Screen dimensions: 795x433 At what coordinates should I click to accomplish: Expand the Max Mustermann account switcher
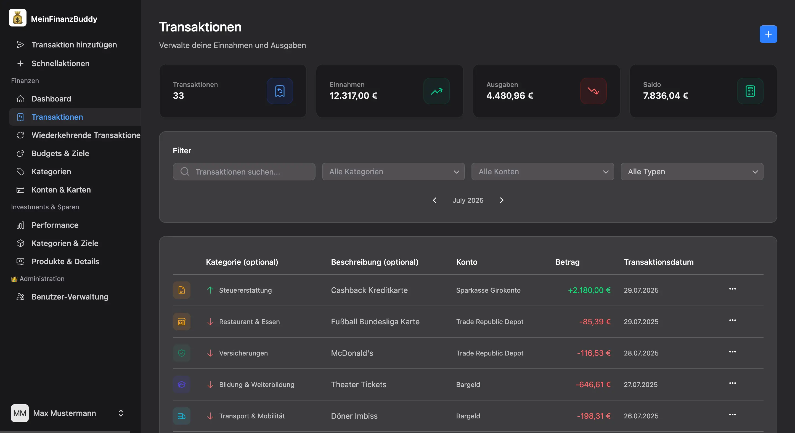pyautogui.click(x=120, y=413)
